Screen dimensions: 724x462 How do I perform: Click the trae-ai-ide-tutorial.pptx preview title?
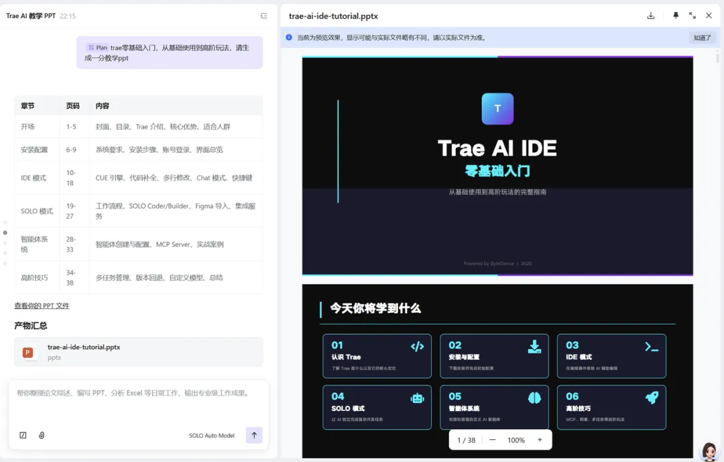point(333,15)
